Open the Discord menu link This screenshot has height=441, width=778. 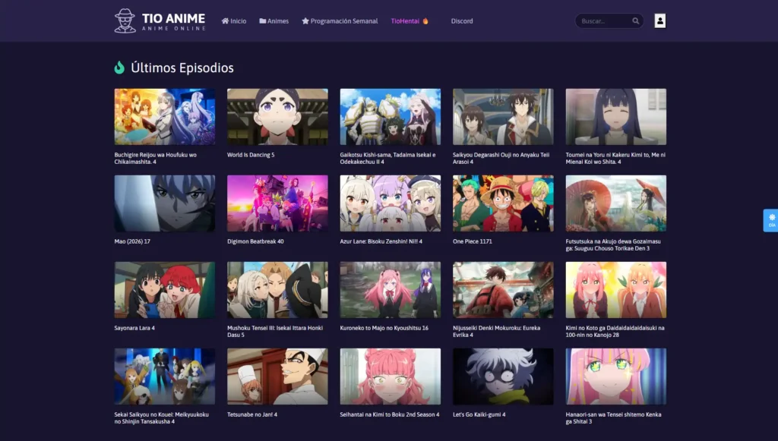[x=462, y=20]
